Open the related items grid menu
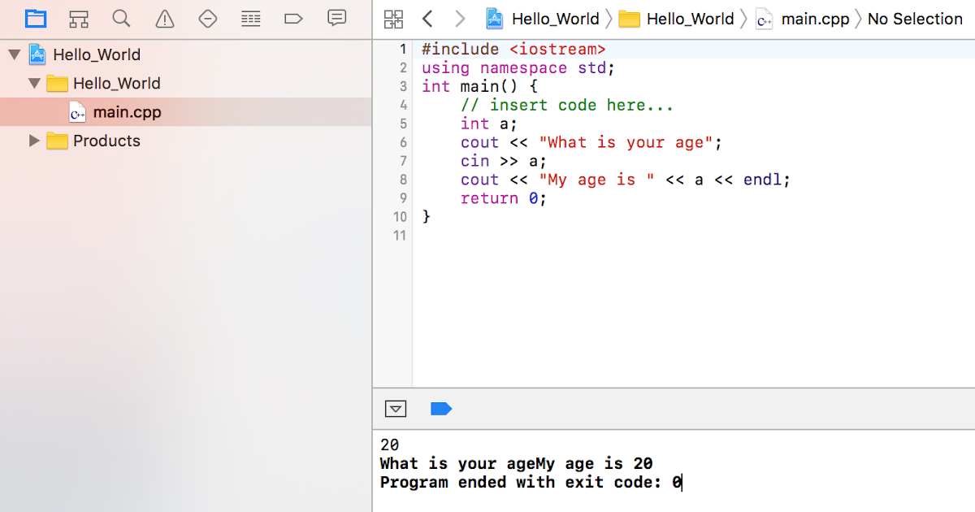This screenshot has height=512, width=975. (x=393, y=19)
